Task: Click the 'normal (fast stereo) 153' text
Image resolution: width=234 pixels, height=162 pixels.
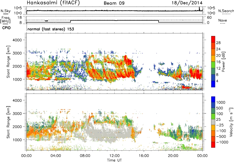Action: click(x=51, y=29)
